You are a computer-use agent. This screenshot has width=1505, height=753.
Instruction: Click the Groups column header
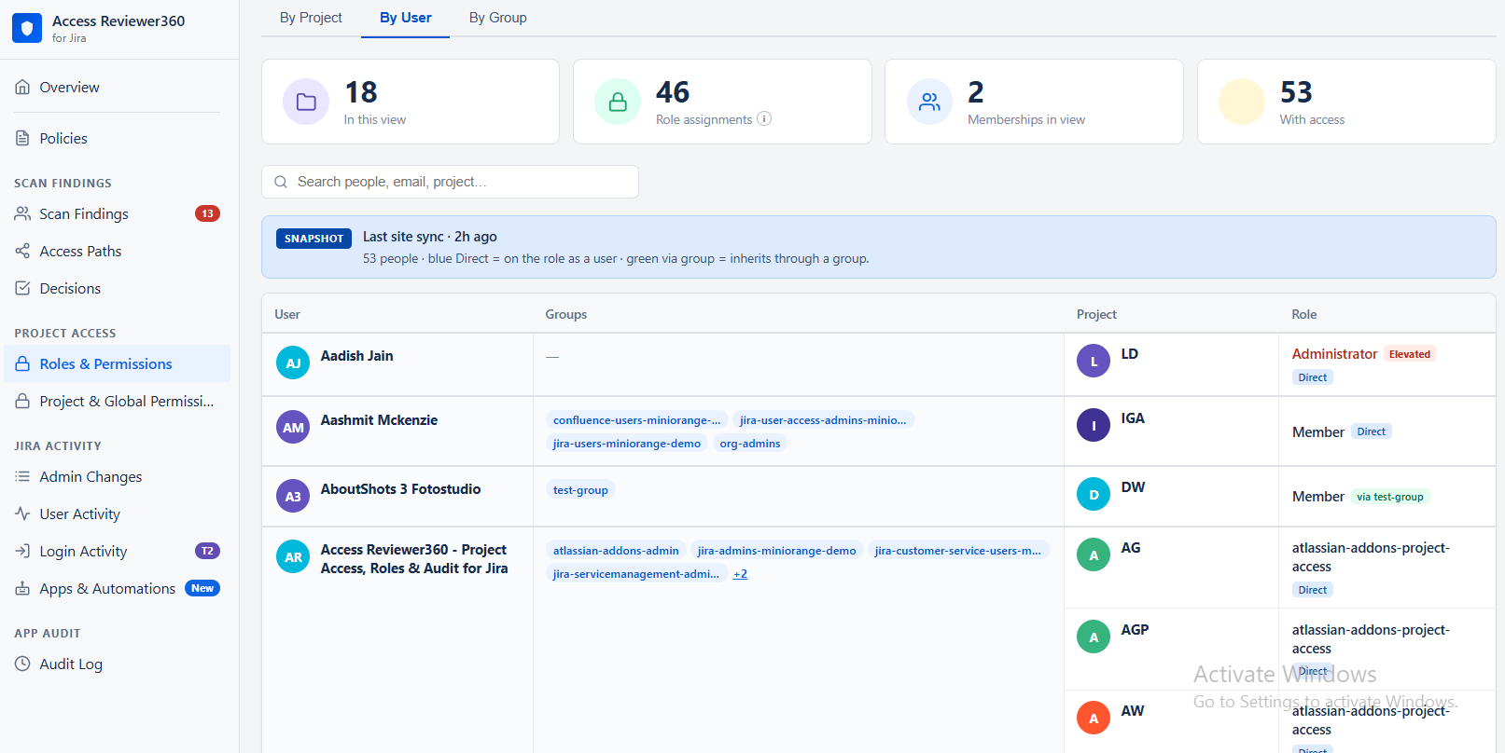[566, 314]
